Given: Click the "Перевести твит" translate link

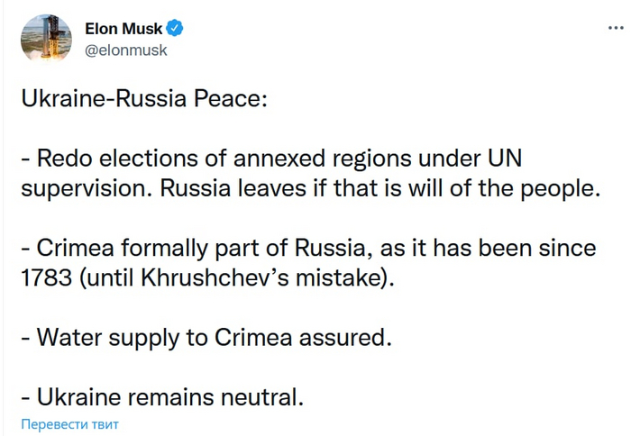Looking at the screenshot, I should (70, 423).
